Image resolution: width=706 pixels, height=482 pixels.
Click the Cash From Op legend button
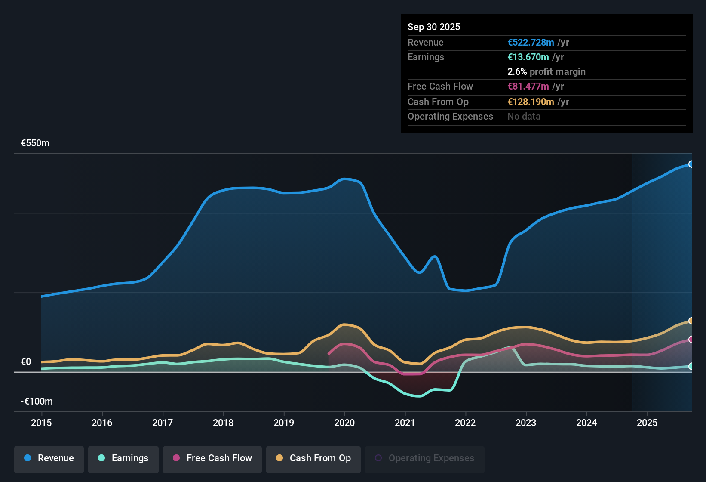coord(313,458)
